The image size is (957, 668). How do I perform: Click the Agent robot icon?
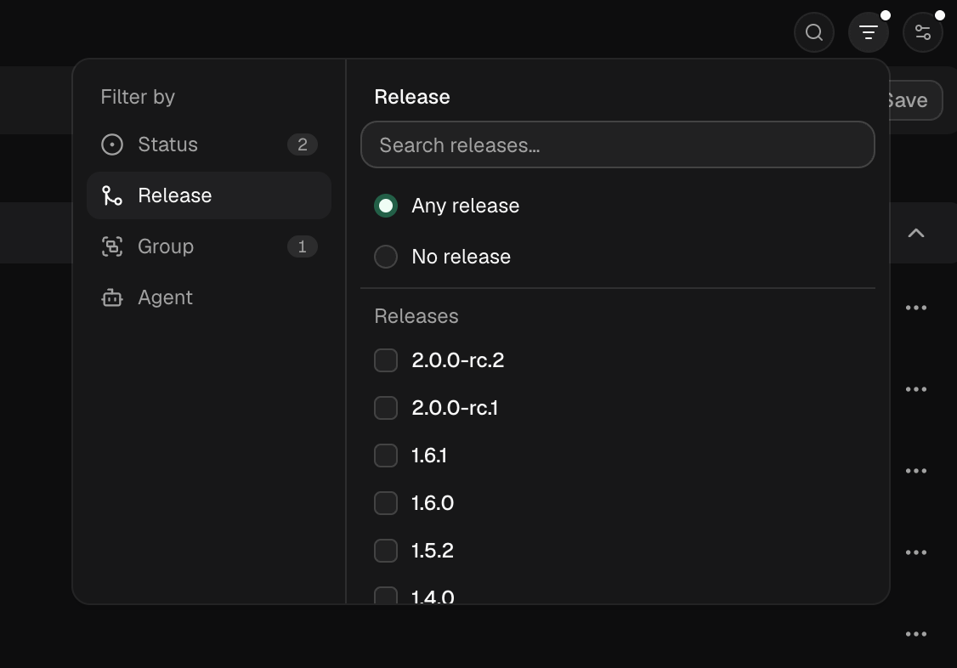click(112, 297)
